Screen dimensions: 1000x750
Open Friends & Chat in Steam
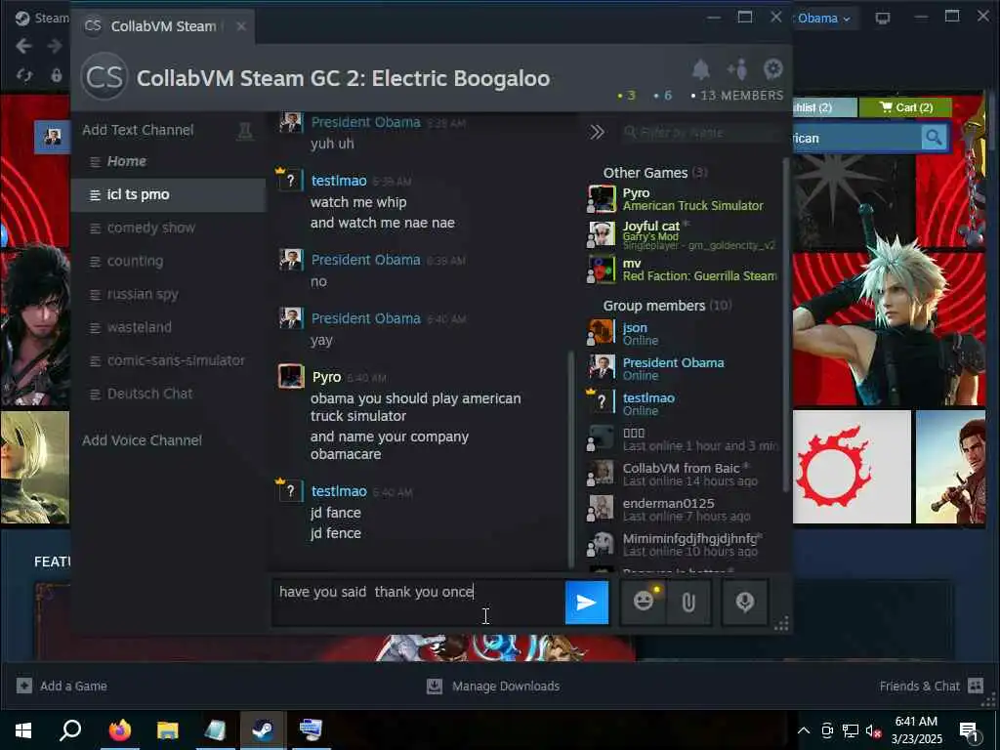click(931, 686)
